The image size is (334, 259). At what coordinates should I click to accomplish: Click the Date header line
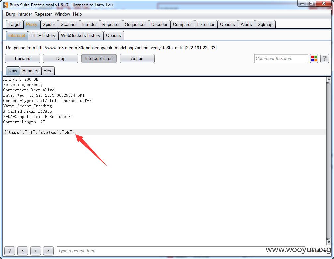tap(44, 95)
